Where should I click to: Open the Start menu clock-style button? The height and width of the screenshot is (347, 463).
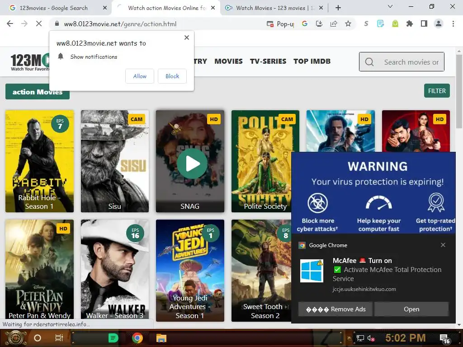coord(15,338)
